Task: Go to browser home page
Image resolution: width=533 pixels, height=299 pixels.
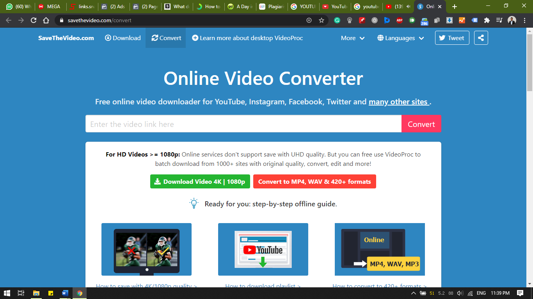Action: coord(46,20)
